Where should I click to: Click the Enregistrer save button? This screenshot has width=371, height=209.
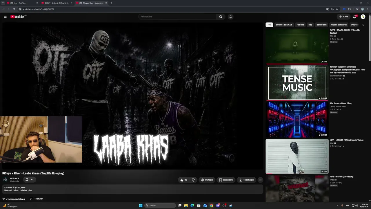click(226, 180)
